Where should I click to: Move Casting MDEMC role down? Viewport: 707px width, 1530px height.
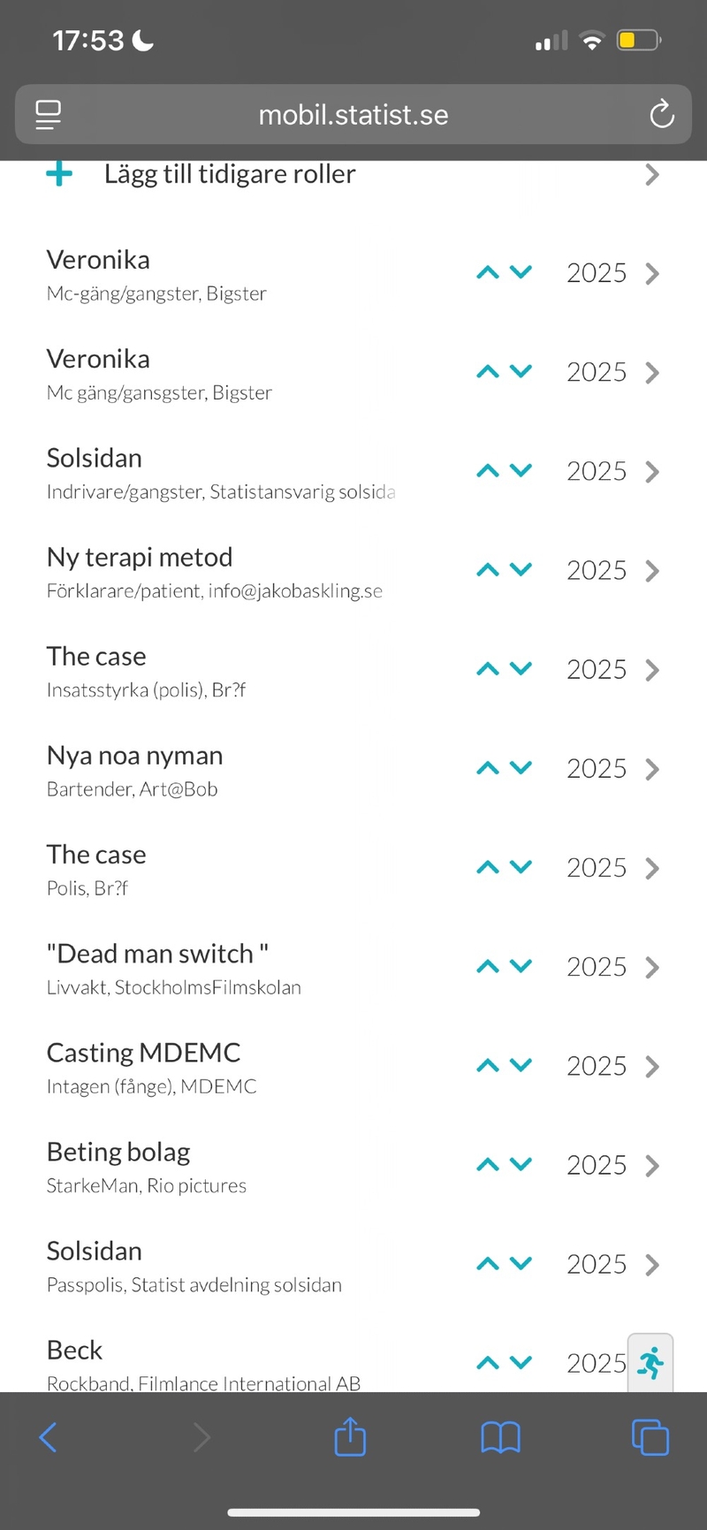521,1066
